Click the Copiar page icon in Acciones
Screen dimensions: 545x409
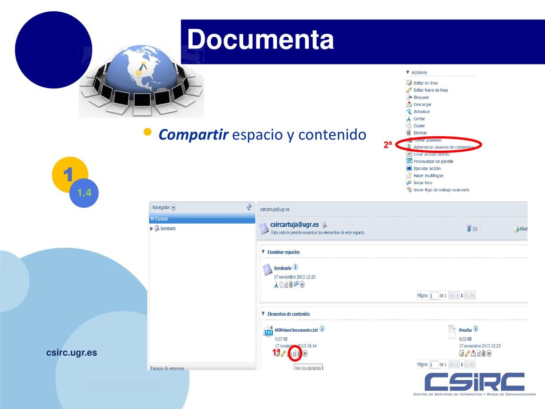pos(409,126)
